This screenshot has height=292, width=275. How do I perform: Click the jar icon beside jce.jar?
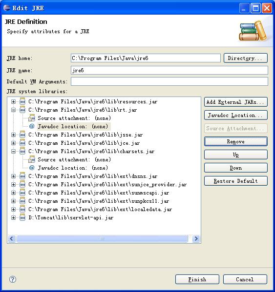tap(22, 143)
